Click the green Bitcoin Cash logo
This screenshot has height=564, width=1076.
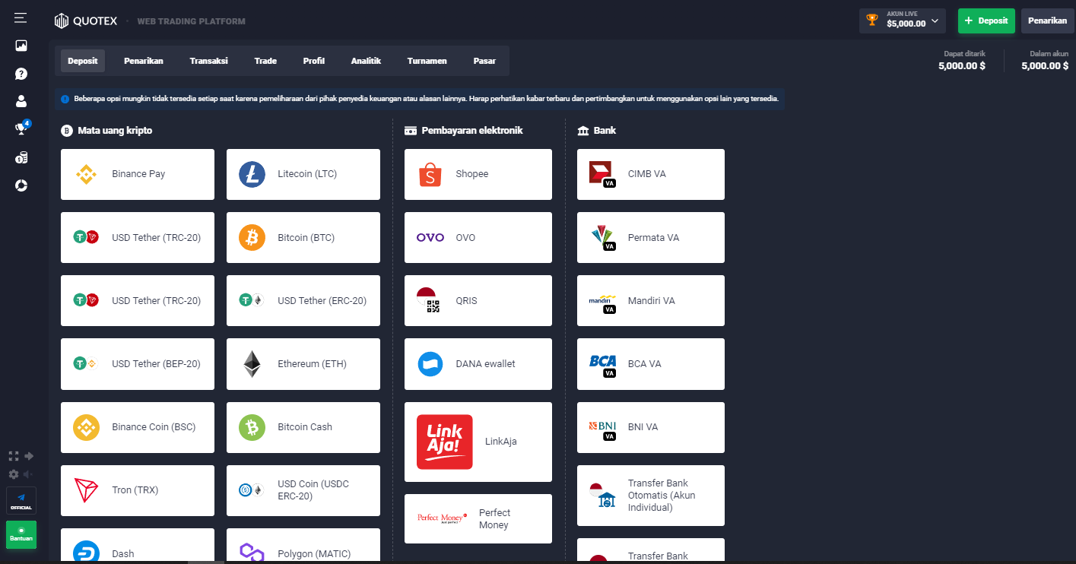tap(252, 427)
